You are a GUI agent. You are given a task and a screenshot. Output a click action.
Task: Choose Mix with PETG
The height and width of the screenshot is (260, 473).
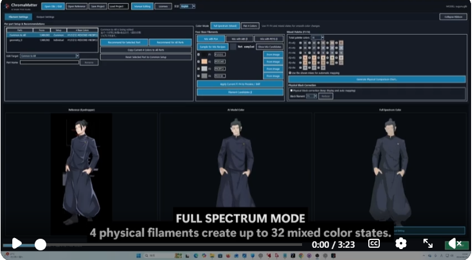click(269, 39)
